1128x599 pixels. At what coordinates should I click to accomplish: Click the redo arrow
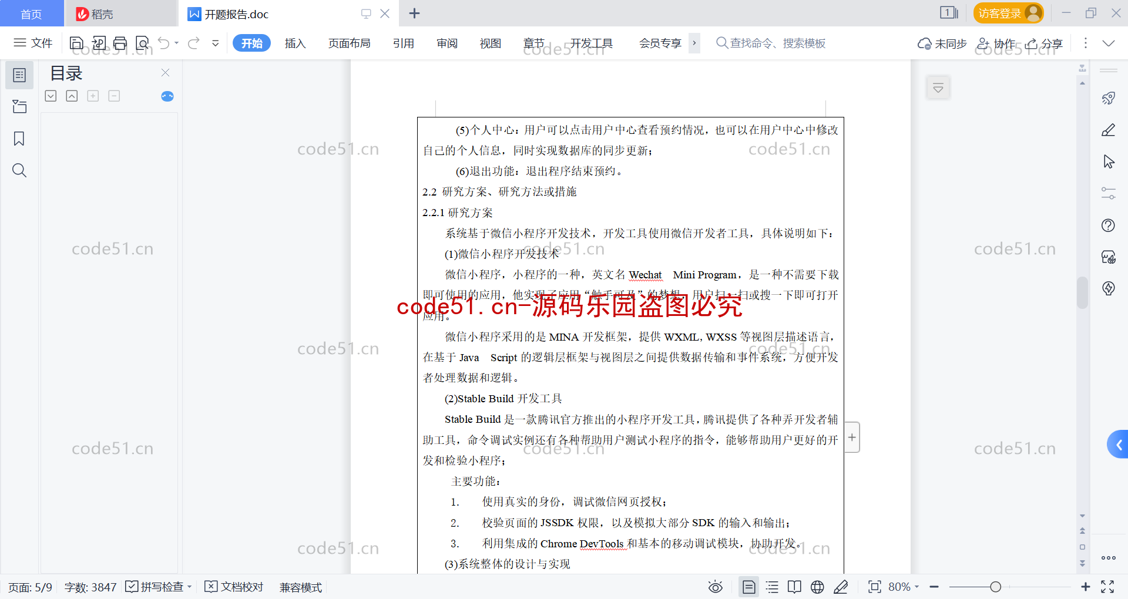pos(194,43)
